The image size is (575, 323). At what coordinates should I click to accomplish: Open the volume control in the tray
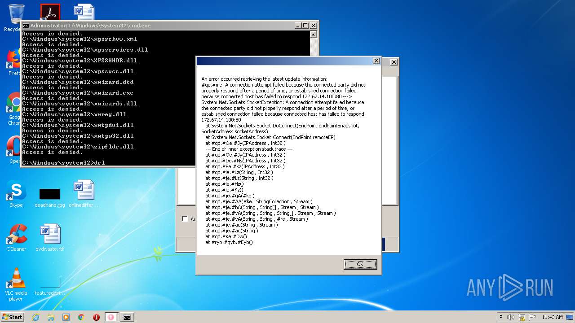[x=511, y=317]
